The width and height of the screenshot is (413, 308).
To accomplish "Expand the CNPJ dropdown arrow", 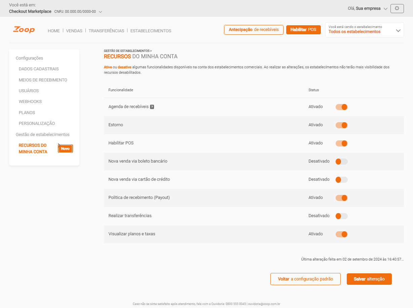I will pyautogui.click(x=100, y=11).
